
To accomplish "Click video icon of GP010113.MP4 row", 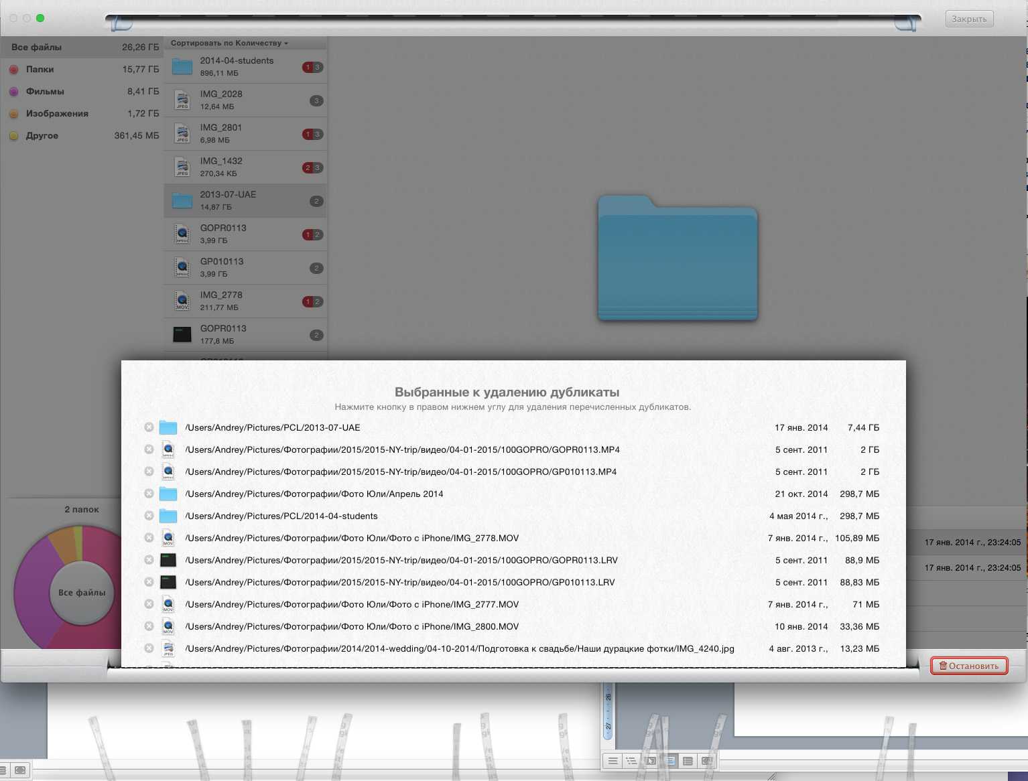I will pos(168,472).
